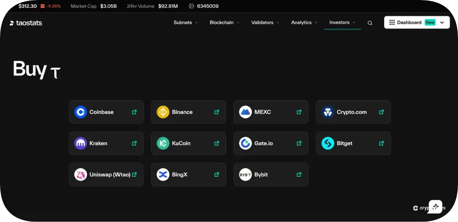Expand the Subnets dropdown
The image size is (458, 222).
pos(185,22)
